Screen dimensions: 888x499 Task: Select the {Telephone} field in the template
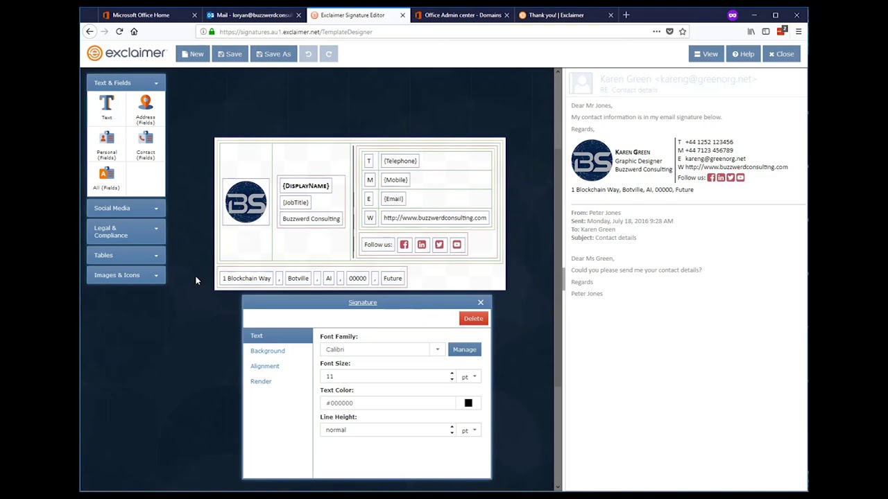click(x=400, y=161)
